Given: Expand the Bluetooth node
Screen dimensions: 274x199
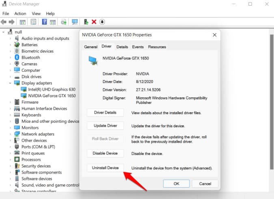Looking at the screenshot, I should [x=10, y=58].
